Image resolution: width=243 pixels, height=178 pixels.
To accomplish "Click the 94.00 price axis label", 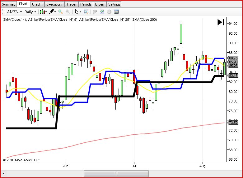I will click(233, 24).
